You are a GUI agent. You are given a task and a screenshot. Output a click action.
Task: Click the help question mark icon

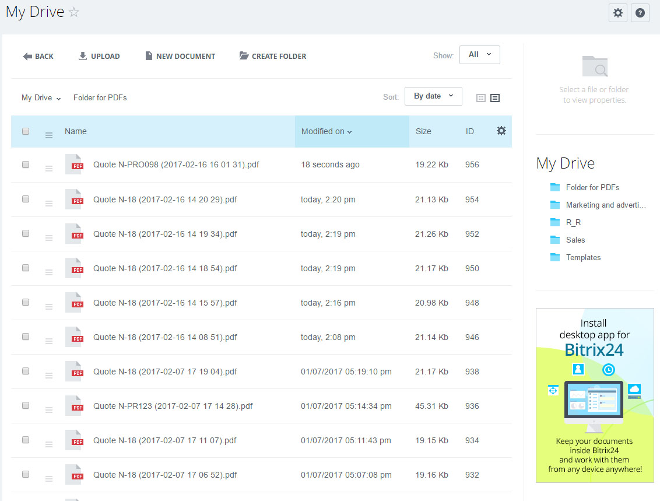(640, 13)
